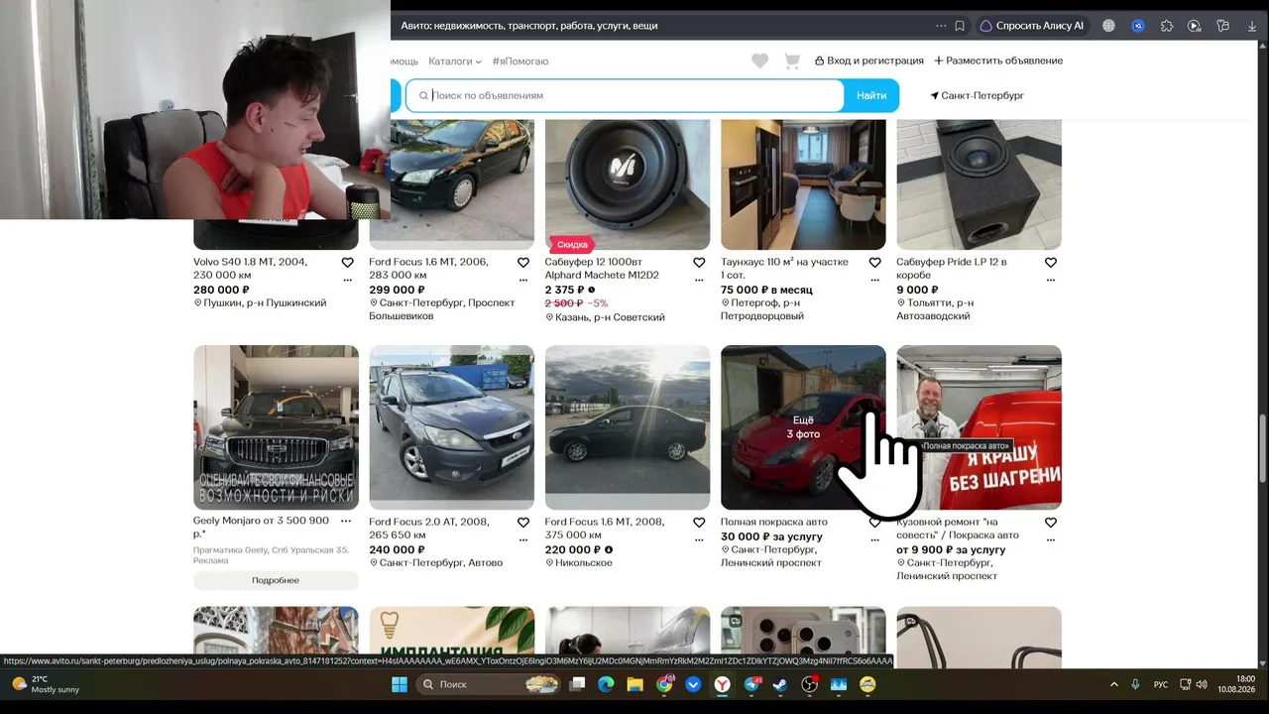Image resolution: width=1269 pixels, height=714 pixels.
Task: Click the Спросить Алису AI button
Action: 1032,26
